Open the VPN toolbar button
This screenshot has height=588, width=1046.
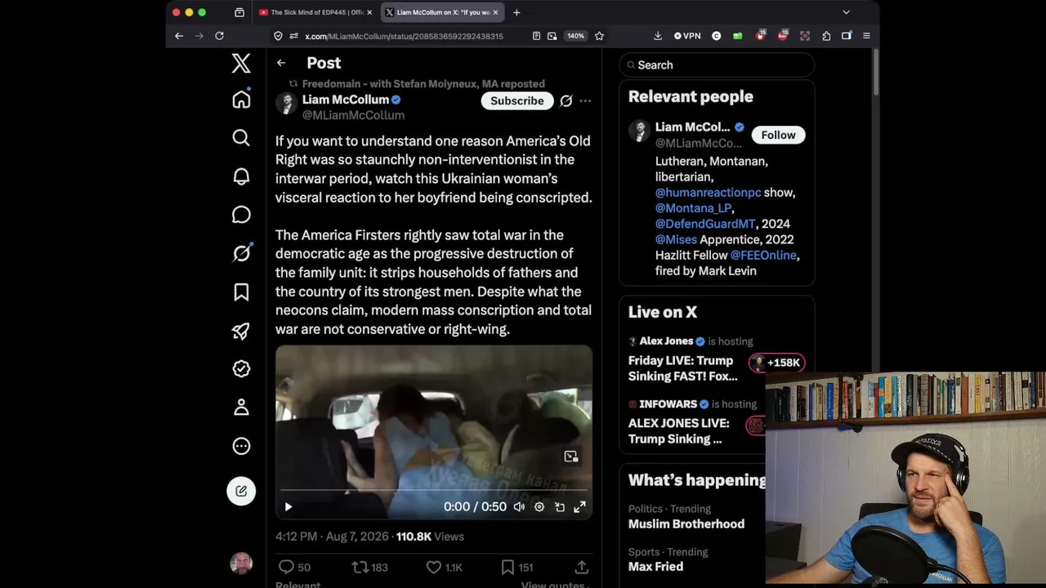pyautogui.click(x=687, y=36)
